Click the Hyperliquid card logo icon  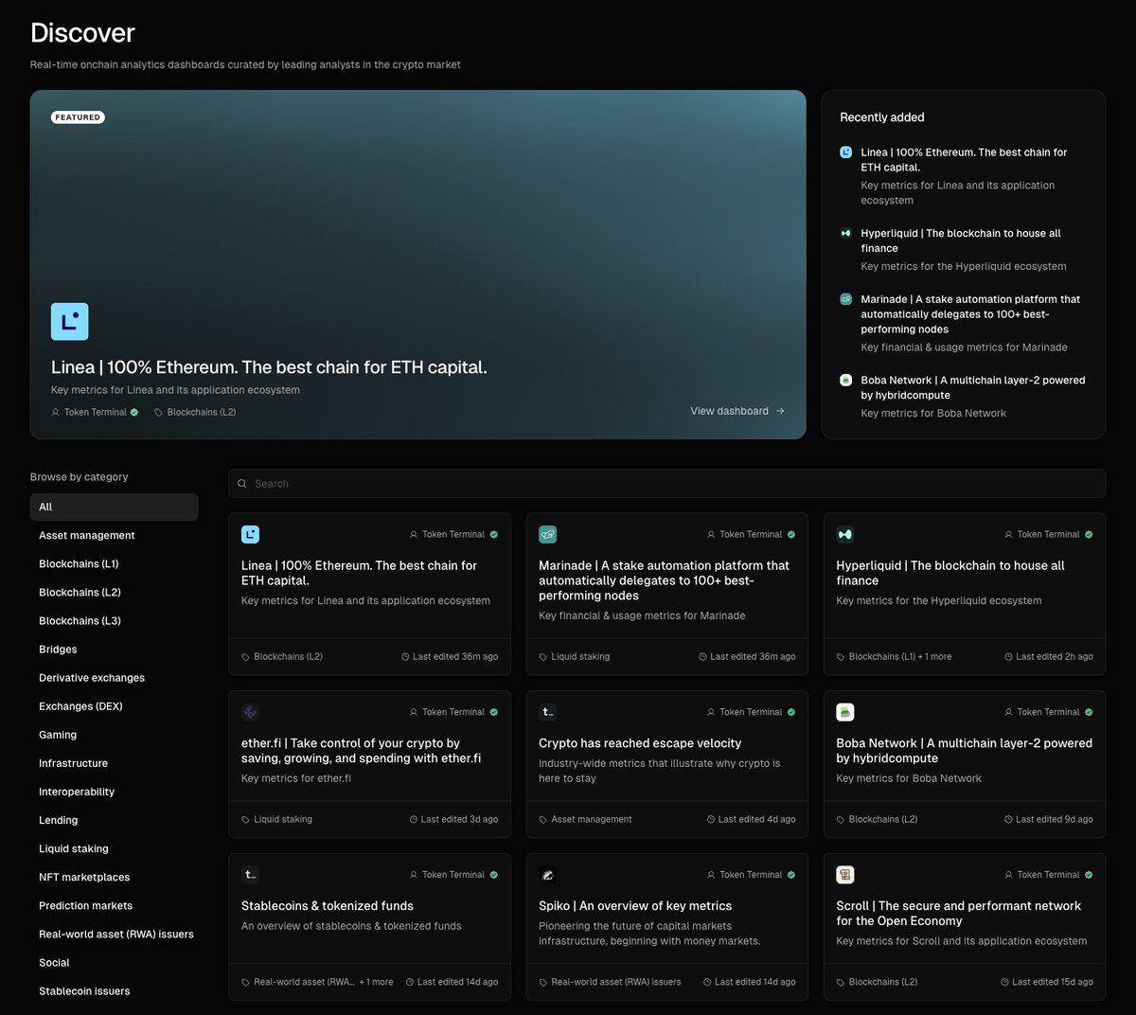click(845, 535)
